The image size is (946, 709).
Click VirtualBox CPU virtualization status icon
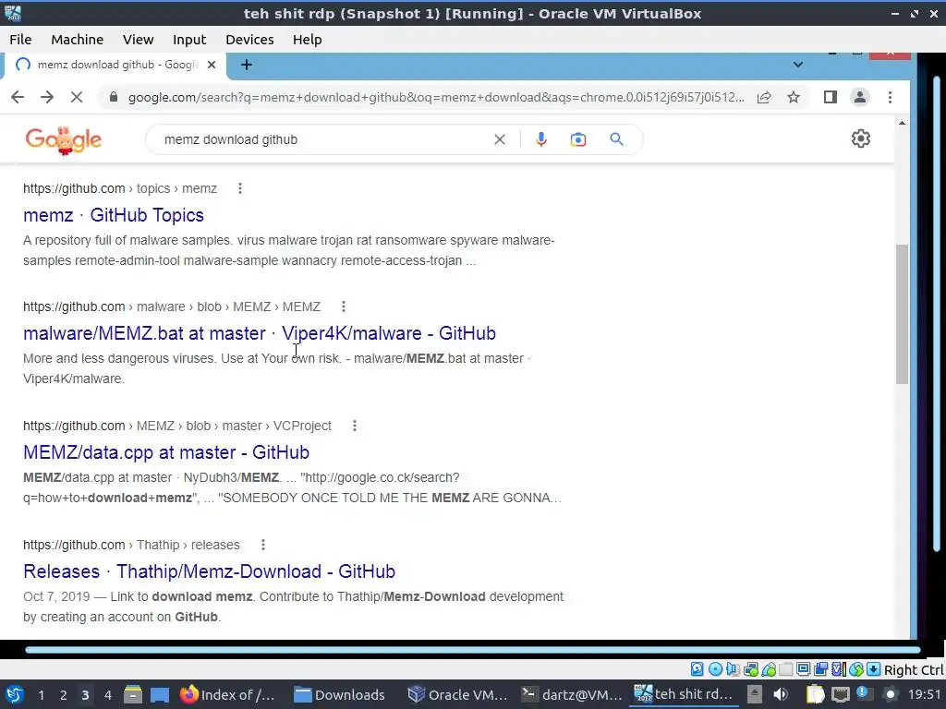(x=838, y=669)
